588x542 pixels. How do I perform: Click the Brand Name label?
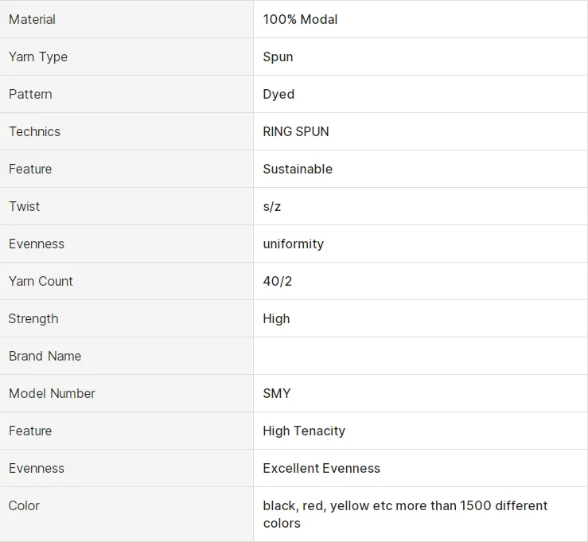pyautogui.click(x=45, y=356)
